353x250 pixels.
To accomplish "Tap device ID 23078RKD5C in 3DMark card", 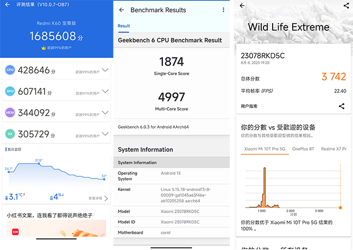I will pyautogui.click(x=263, y=56).
